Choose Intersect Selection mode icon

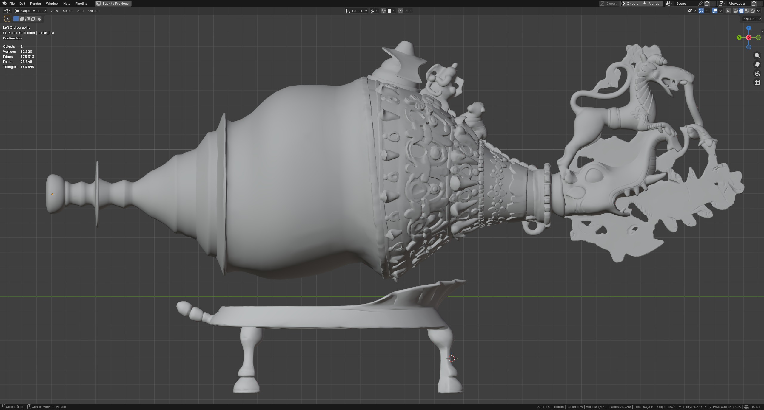39,19
